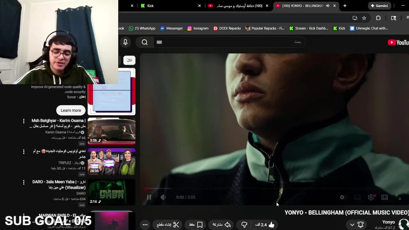This screenshot has width=409, height=230.
Task: Click the YouTube search magnifier button
Action: coord(144,42)
